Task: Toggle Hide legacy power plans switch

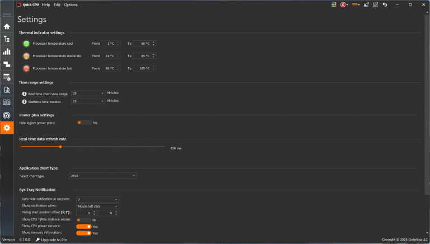Action: [85, 123]
